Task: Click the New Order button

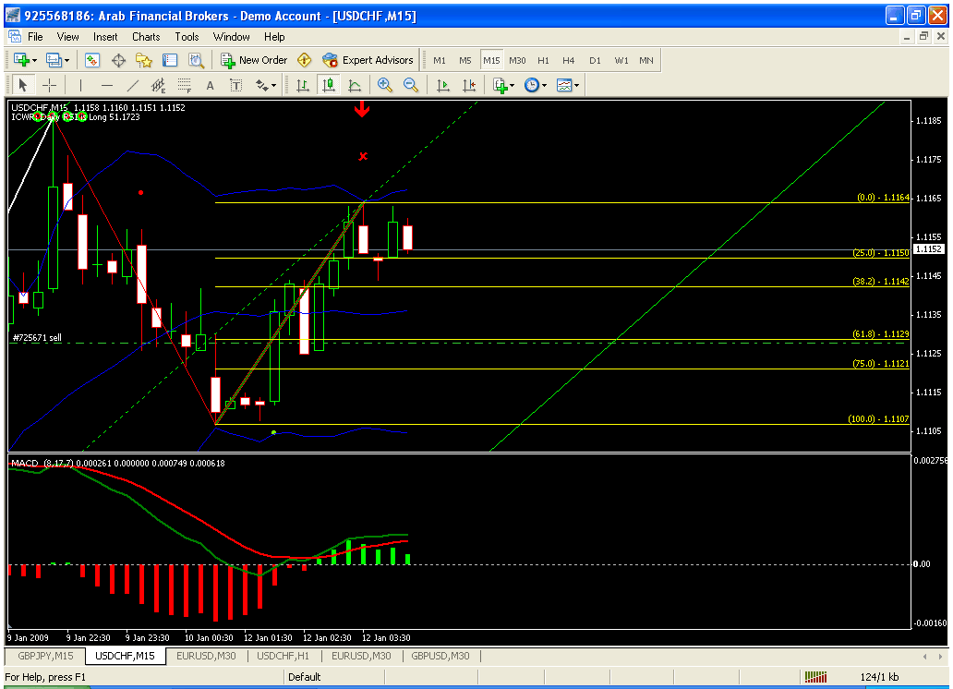Action: point(254,60)
